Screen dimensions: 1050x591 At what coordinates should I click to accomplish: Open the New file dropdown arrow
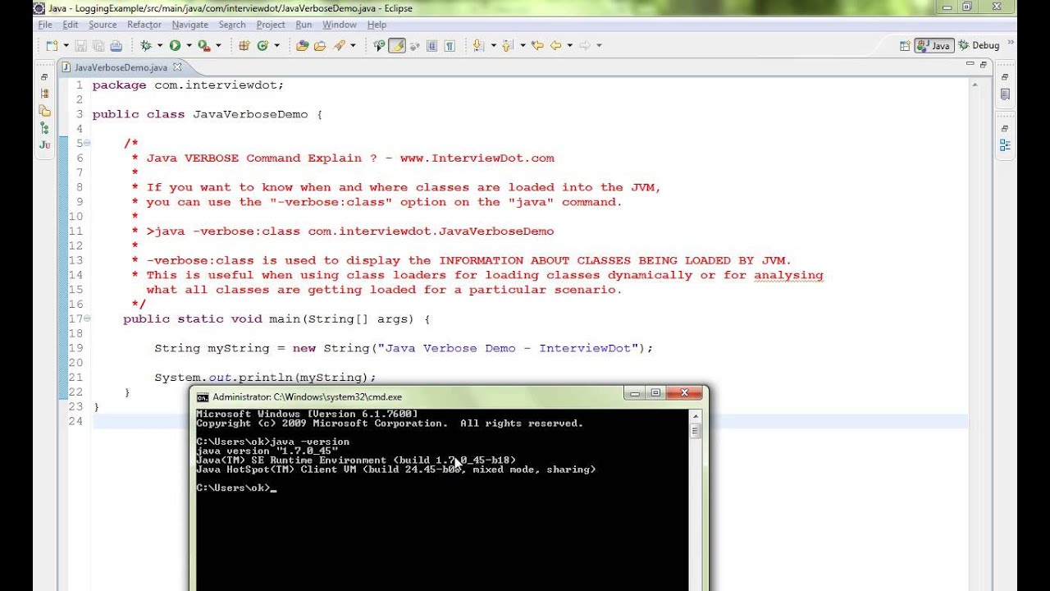(x=66, y=46)
